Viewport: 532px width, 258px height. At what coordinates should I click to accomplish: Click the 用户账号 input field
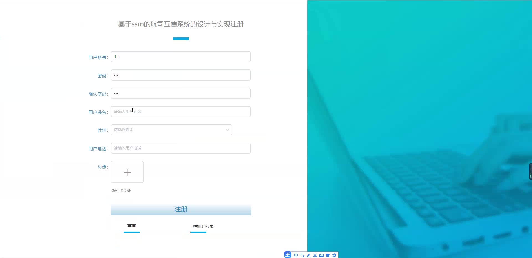181,57
